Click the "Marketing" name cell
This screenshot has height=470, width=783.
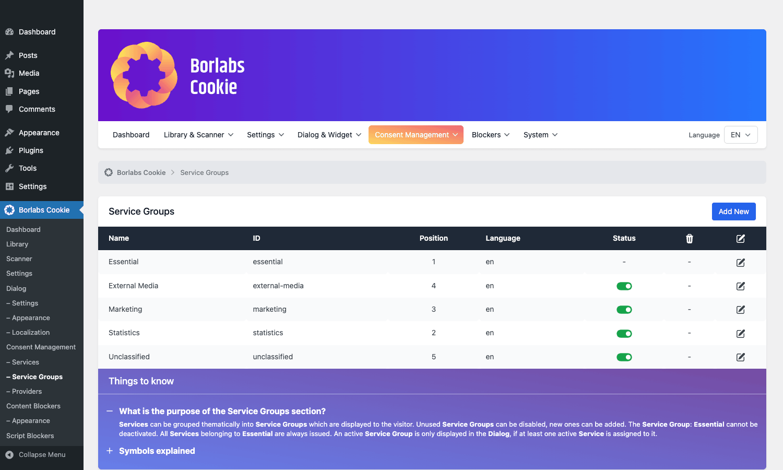pyautogui.click(x=125, y=309)
